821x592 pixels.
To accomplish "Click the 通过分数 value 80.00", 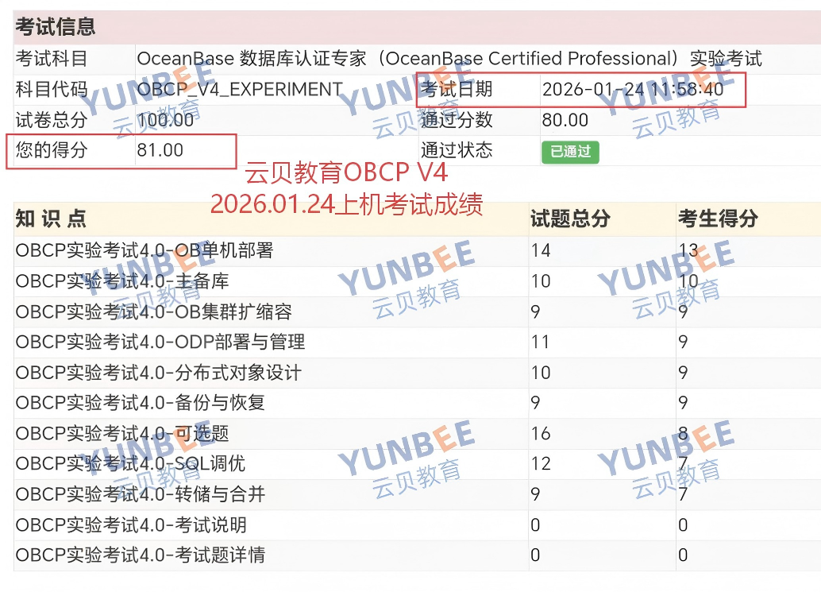I will (565, 120).
